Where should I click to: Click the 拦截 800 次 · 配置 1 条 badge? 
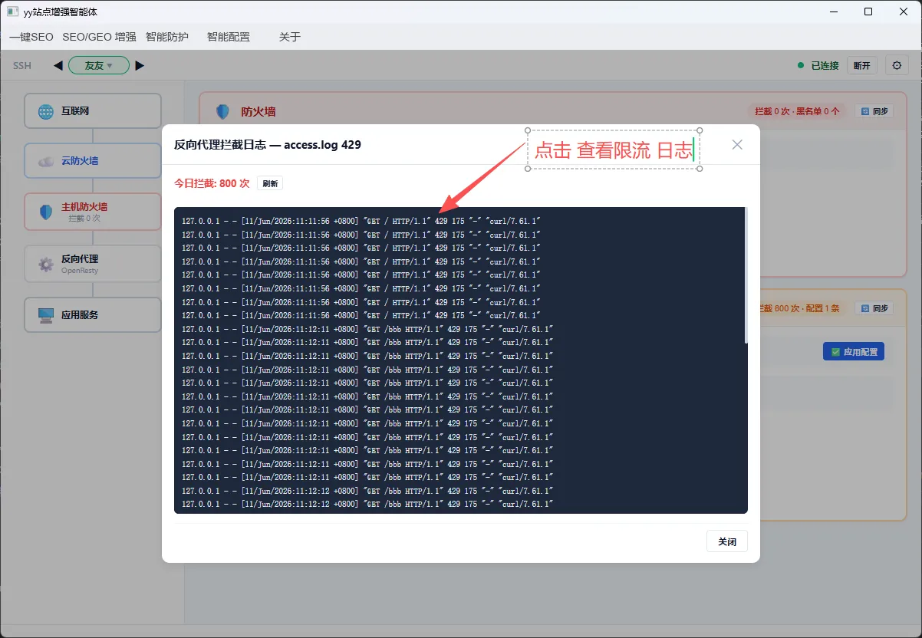pos(801,308)
